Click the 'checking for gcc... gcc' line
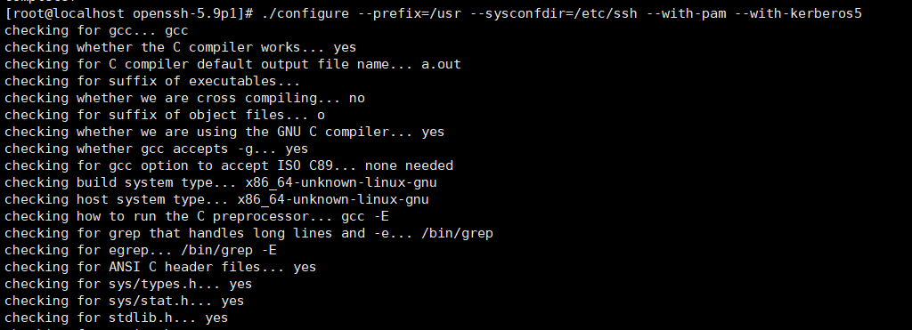Viewport: 912px width, 330px height. [96, 30]
